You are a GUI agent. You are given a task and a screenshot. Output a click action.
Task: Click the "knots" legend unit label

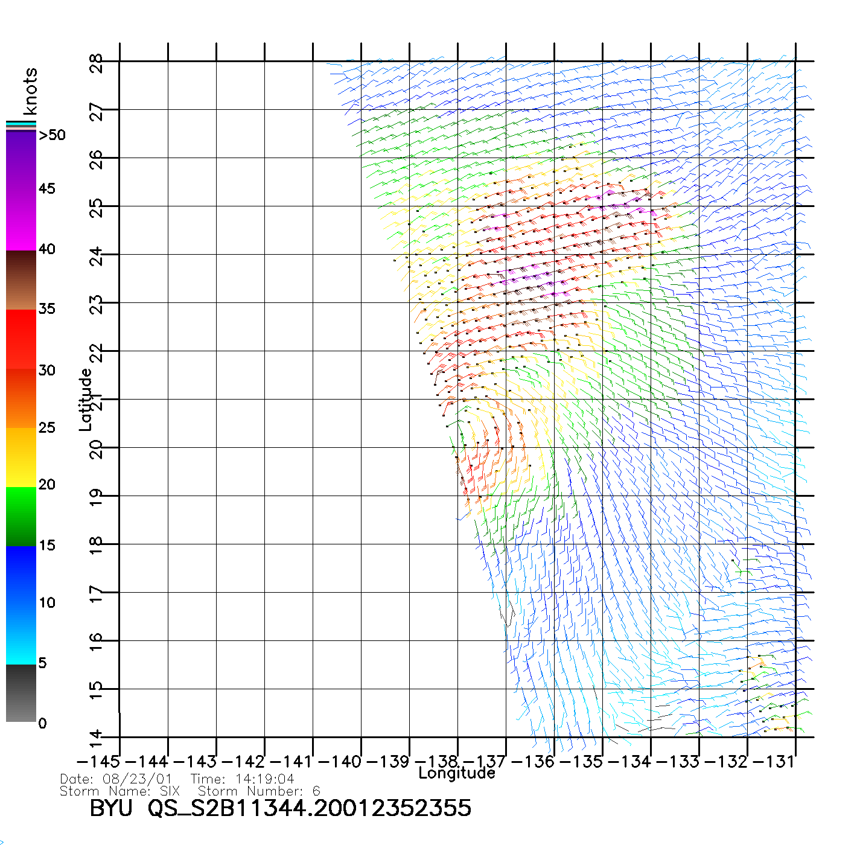coord(30,91)
